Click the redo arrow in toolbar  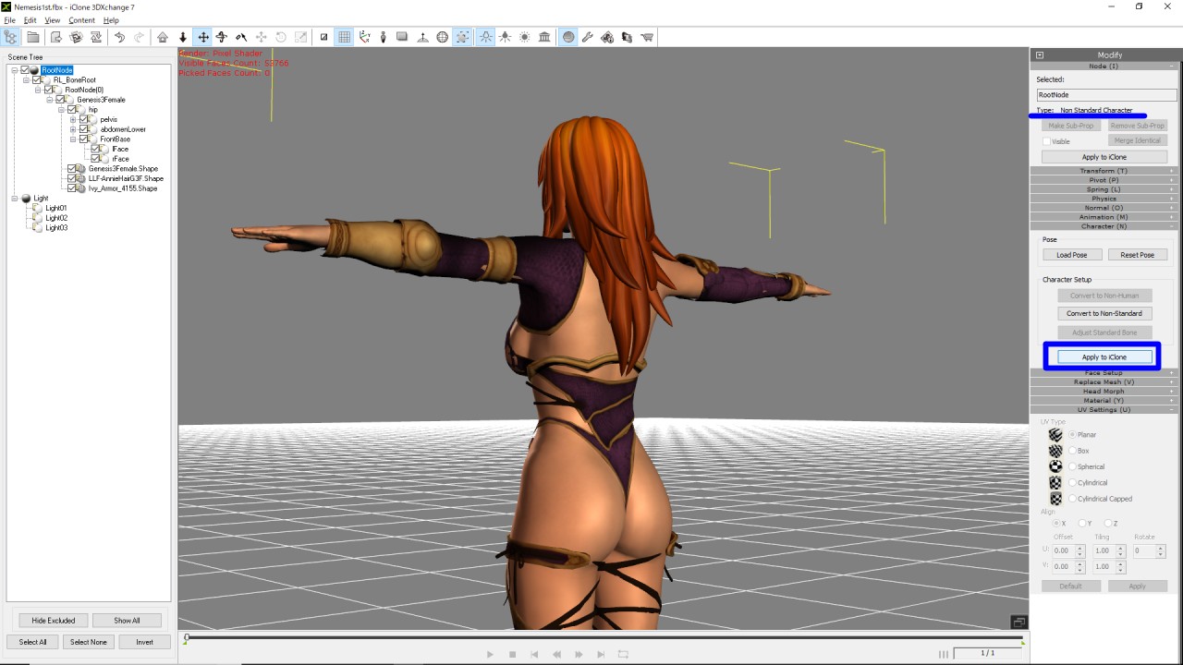click(x=140, y=37)
